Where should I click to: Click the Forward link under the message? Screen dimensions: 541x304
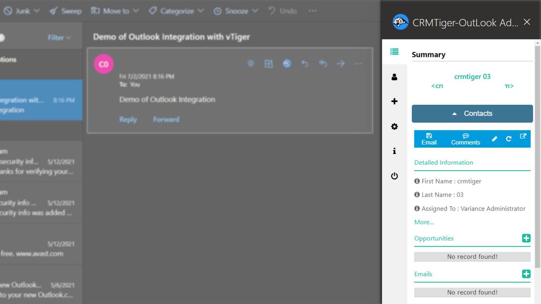coord(166,120)
